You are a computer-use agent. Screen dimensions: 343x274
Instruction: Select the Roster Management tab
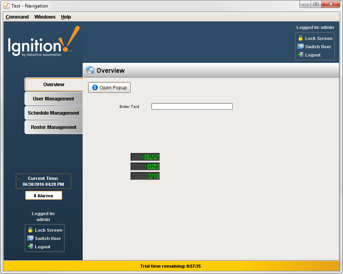pyautogui.click(x=53, y=127)
